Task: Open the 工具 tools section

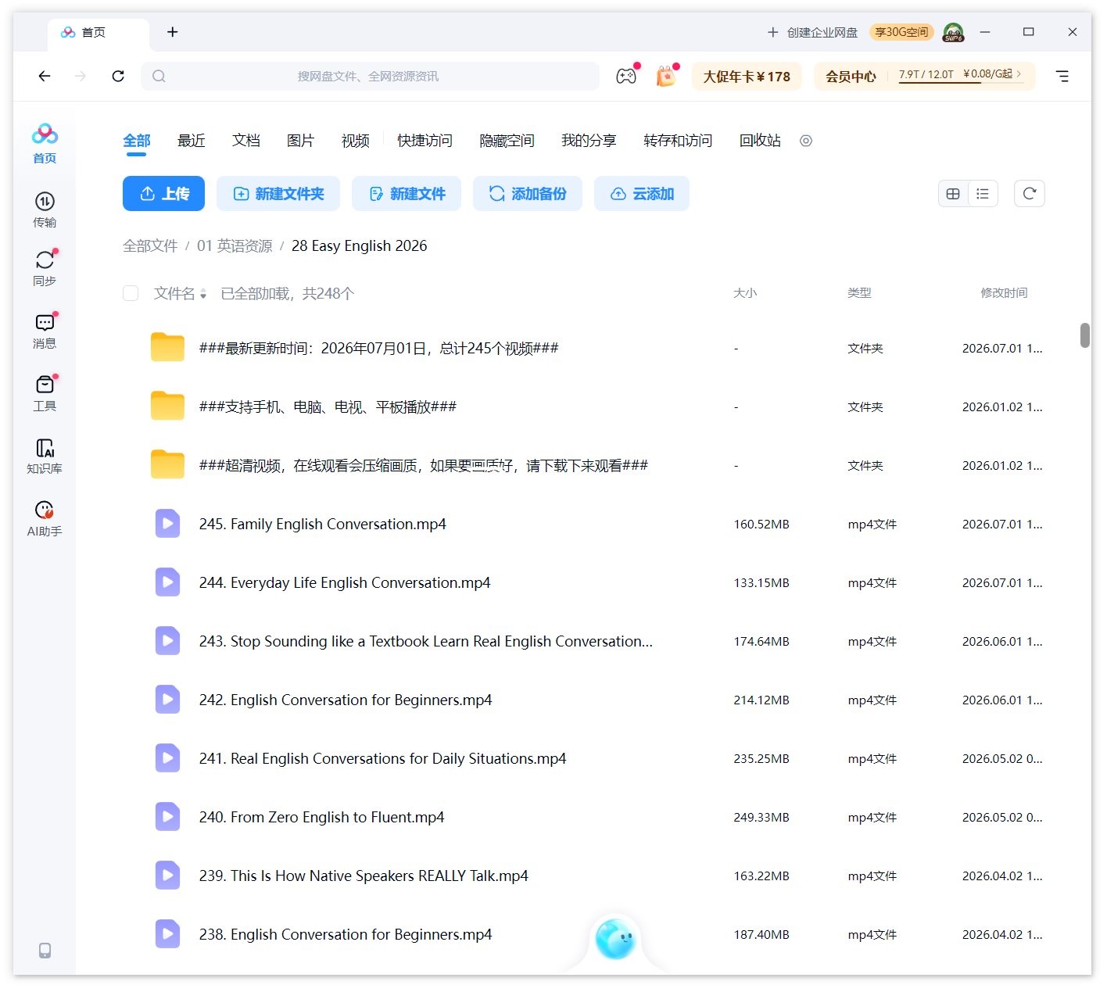Action: (x=45, y=393)
